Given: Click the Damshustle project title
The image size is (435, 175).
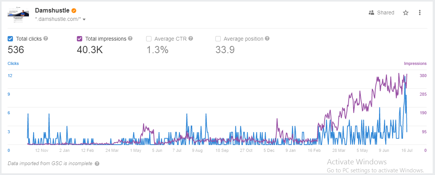Looking at the screenshot, I should 52,11.
